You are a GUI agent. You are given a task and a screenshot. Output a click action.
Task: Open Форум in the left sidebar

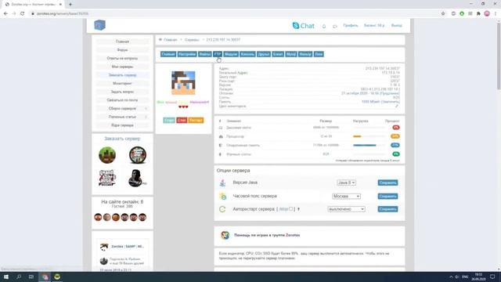(122, 50)
